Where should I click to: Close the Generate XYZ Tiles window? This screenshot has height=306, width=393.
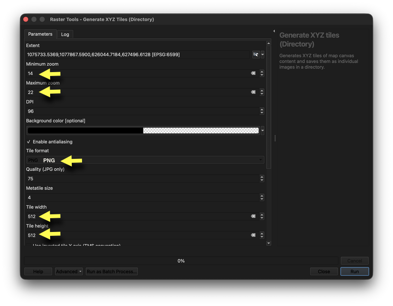click(x=26, y=19)
